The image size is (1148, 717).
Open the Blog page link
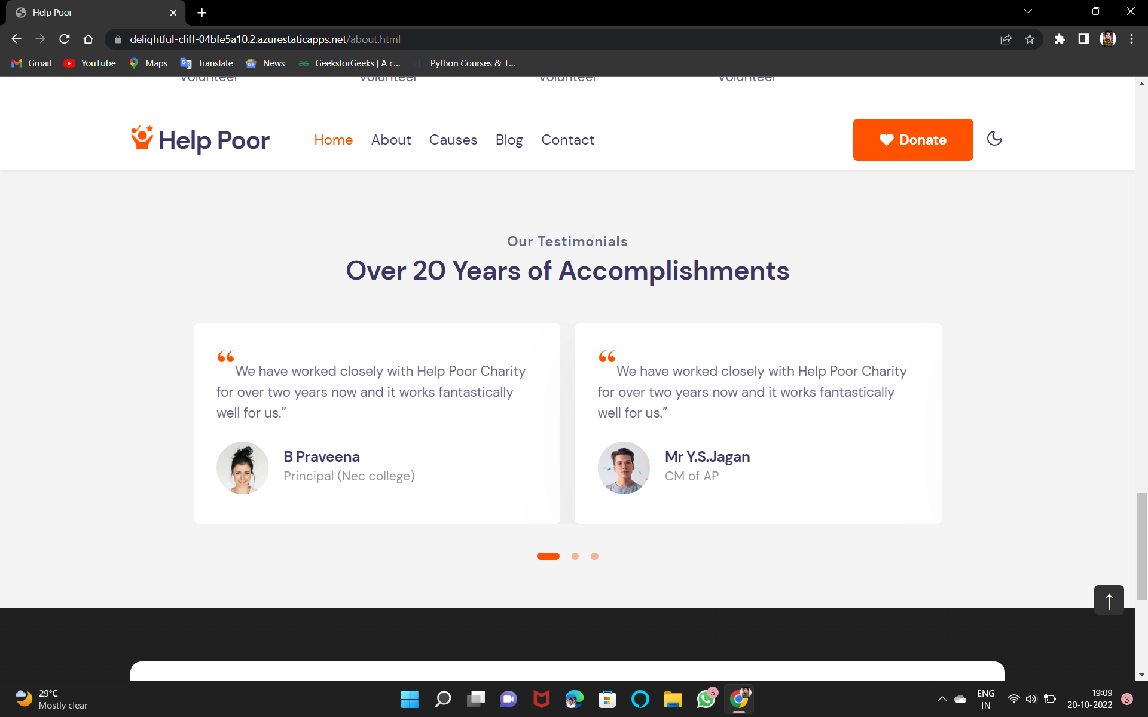pos(509,139)
